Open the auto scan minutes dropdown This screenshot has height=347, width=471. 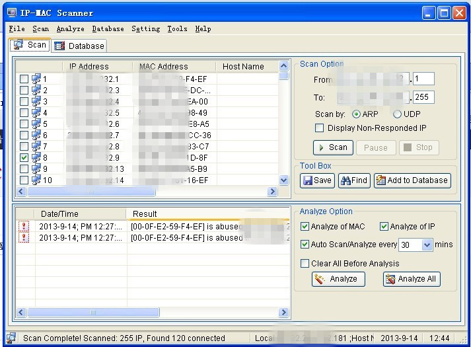427,245
